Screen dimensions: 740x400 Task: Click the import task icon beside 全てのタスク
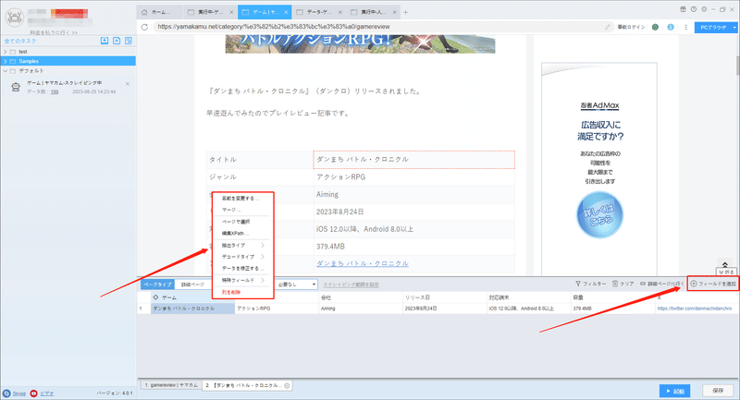point(105,41)
